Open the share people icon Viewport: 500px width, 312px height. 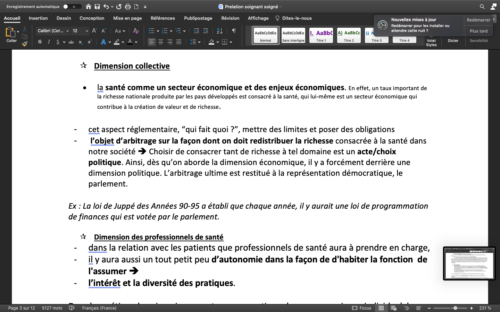[493, 7]
